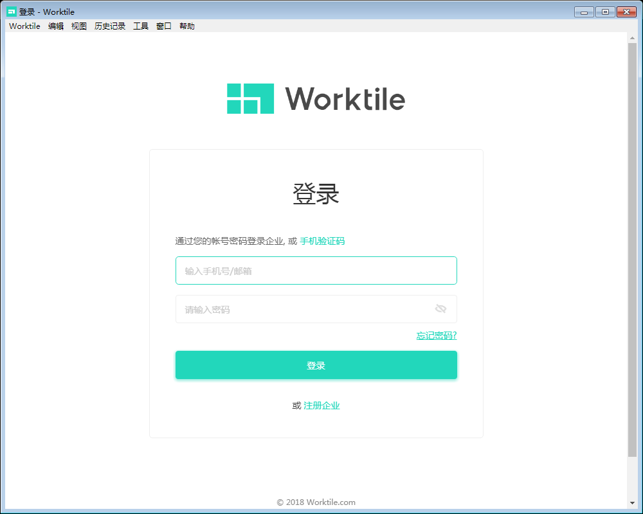Open the 编辑 menu
Screen dimensions: 643x514
pos(56,26)
